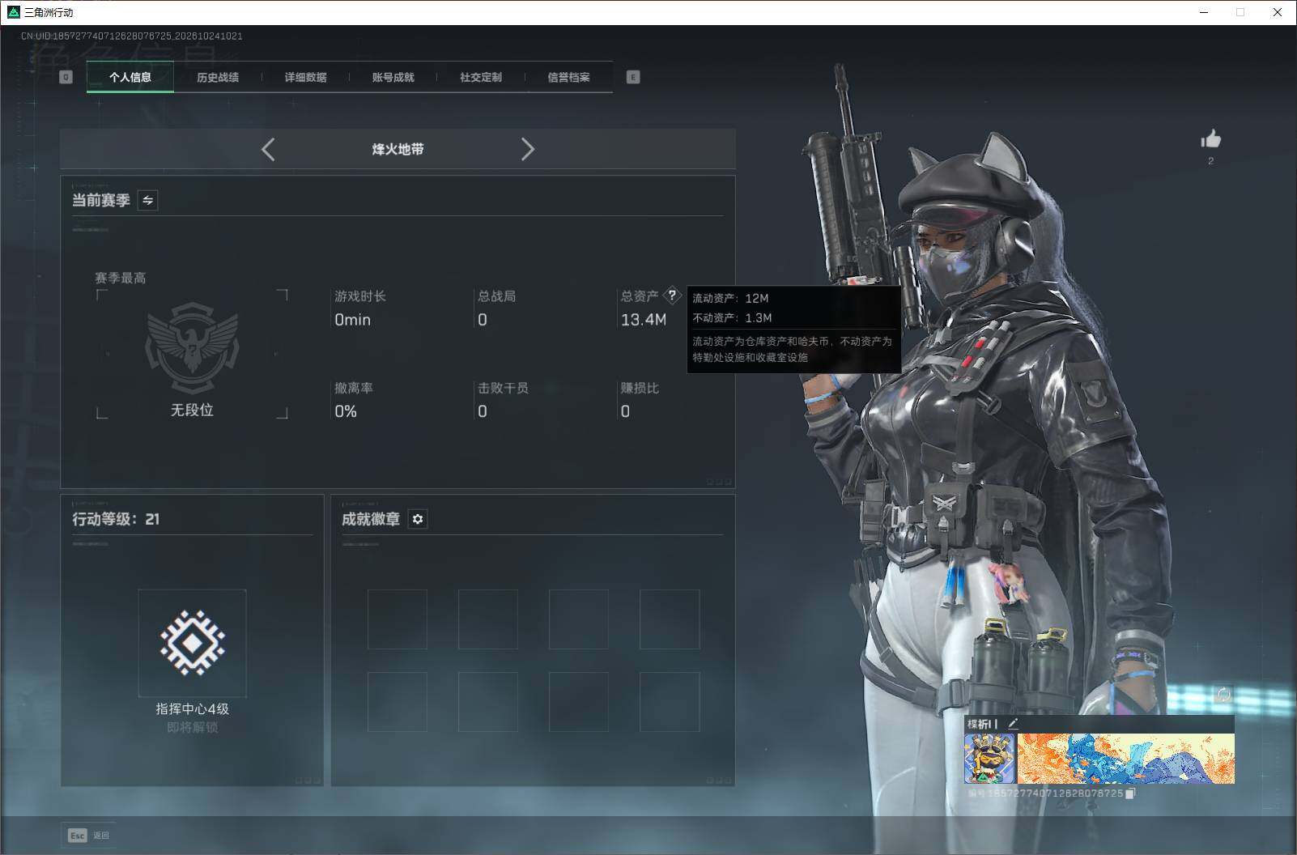This screenshot has width=1297, height=855.
Task: Click the 成就徽章 section heading
Action: [x=371, y=519]
